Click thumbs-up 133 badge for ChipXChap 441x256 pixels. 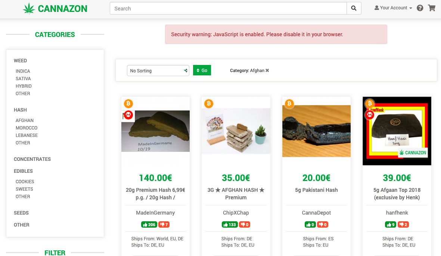pyautogui.click(x=230, y=225)
